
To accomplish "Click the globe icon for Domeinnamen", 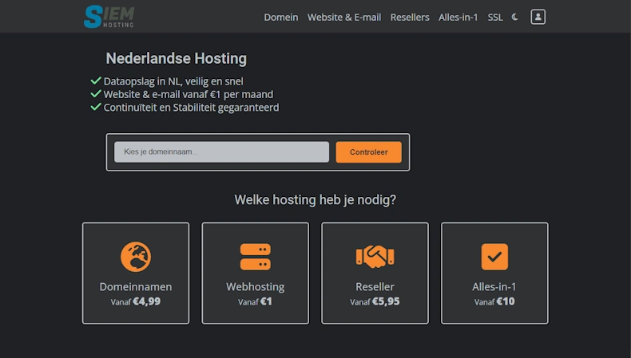I will click(136, 256).
